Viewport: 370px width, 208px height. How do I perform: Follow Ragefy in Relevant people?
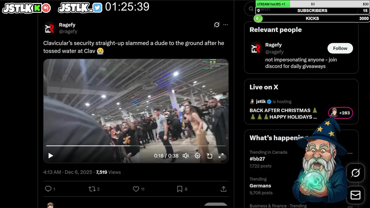pyautogui.click(x=340, y=48)
